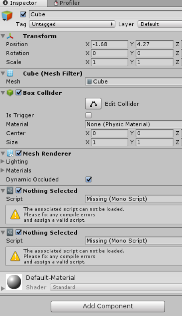Click the Mesh Renderer component icon
Image resolution: width=182 pixels, height=316 pixels.
tap(10, 153)
